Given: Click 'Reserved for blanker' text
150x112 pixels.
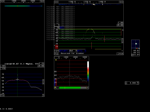Looking at the screenshot, I should click(x=72, y=53).
